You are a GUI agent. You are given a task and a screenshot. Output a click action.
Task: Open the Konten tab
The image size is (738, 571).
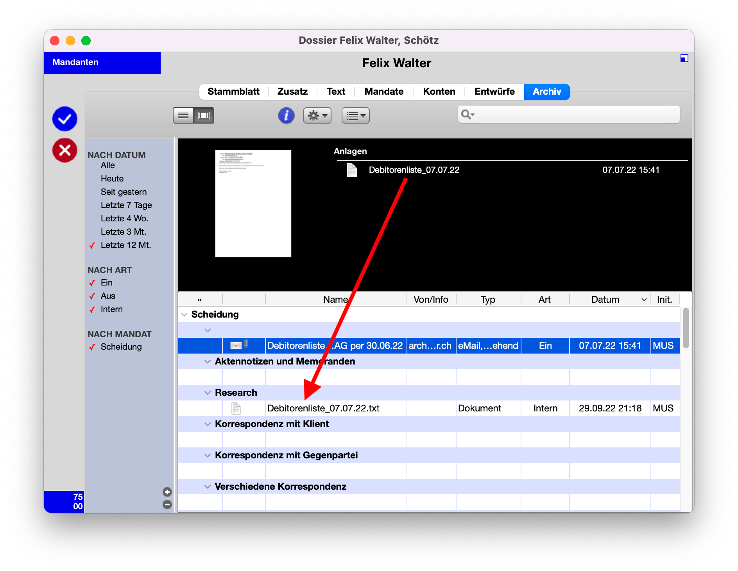point(439,92)
